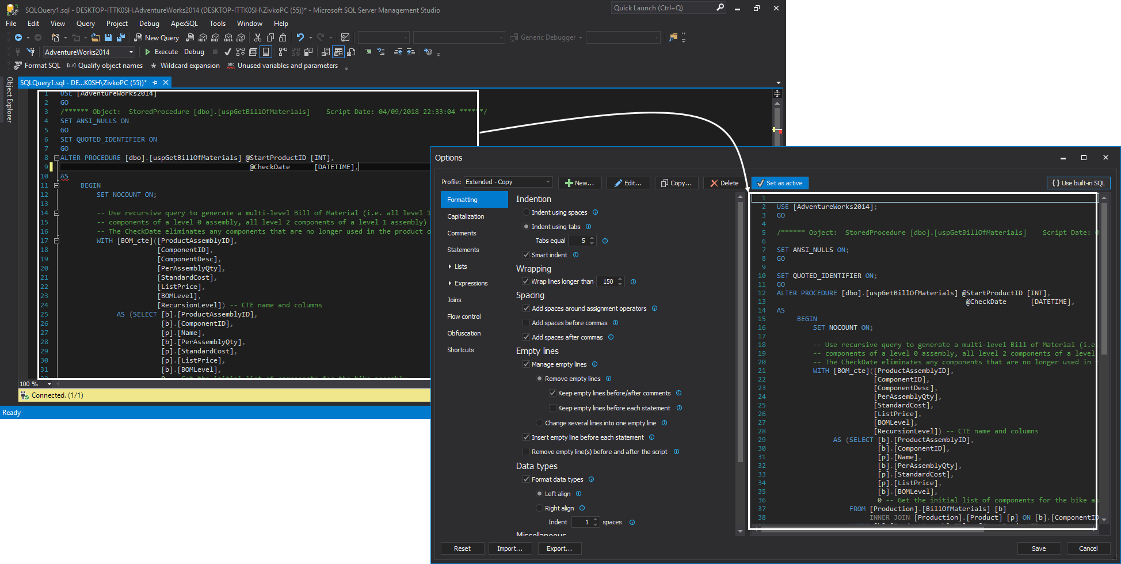Screen dimensions: 1121x564
Task: Click the Undo icon on the toolbar
Action: tap(300, 37)
